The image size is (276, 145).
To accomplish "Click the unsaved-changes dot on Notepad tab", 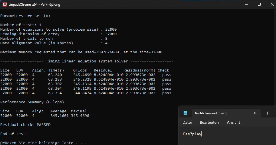I will point(255,113).
